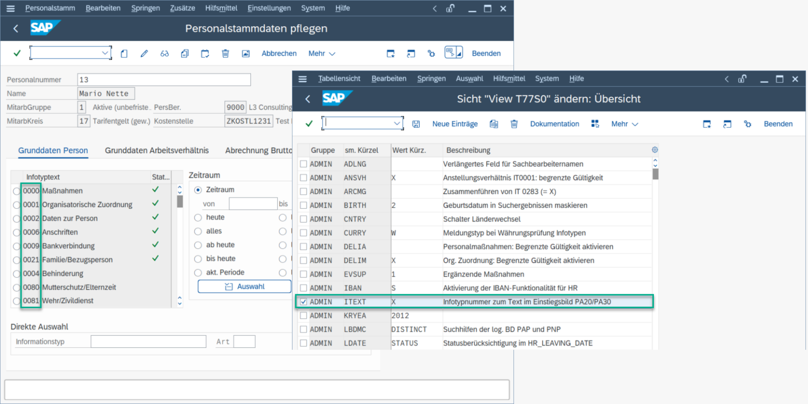
Task: Open command field dropdown in Personalstammdaten toolbar
Action: pos(104,53)
